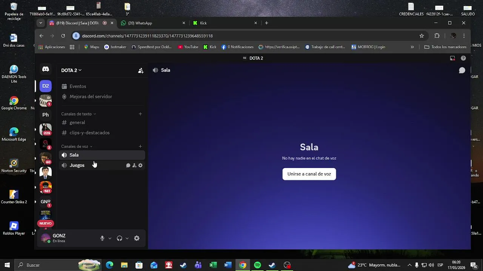Collapse Canales de texto category
Image resolution: width=483 pixels, height=271 pixels.
pyautogui.click(x=78, y=114)
